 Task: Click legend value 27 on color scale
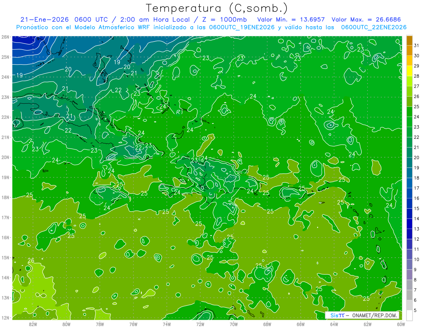point(417,86)
